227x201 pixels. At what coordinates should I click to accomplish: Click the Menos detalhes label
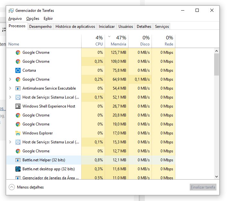(x=31, y=187)
